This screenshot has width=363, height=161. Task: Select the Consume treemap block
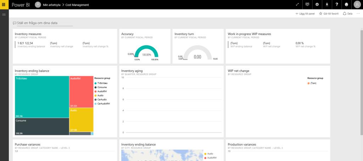tap(42, 127)
